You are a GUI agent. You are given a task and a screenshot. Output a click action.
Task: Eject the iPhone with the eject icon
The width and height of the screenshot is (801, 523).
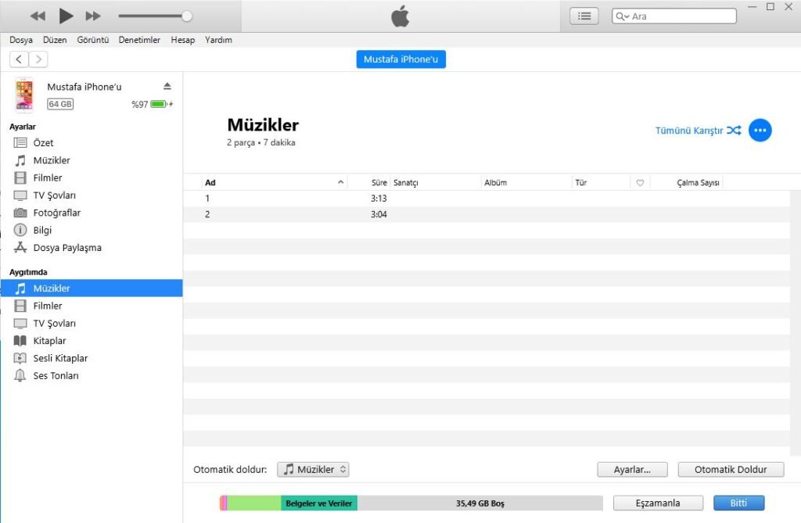(x=167, y=86)
